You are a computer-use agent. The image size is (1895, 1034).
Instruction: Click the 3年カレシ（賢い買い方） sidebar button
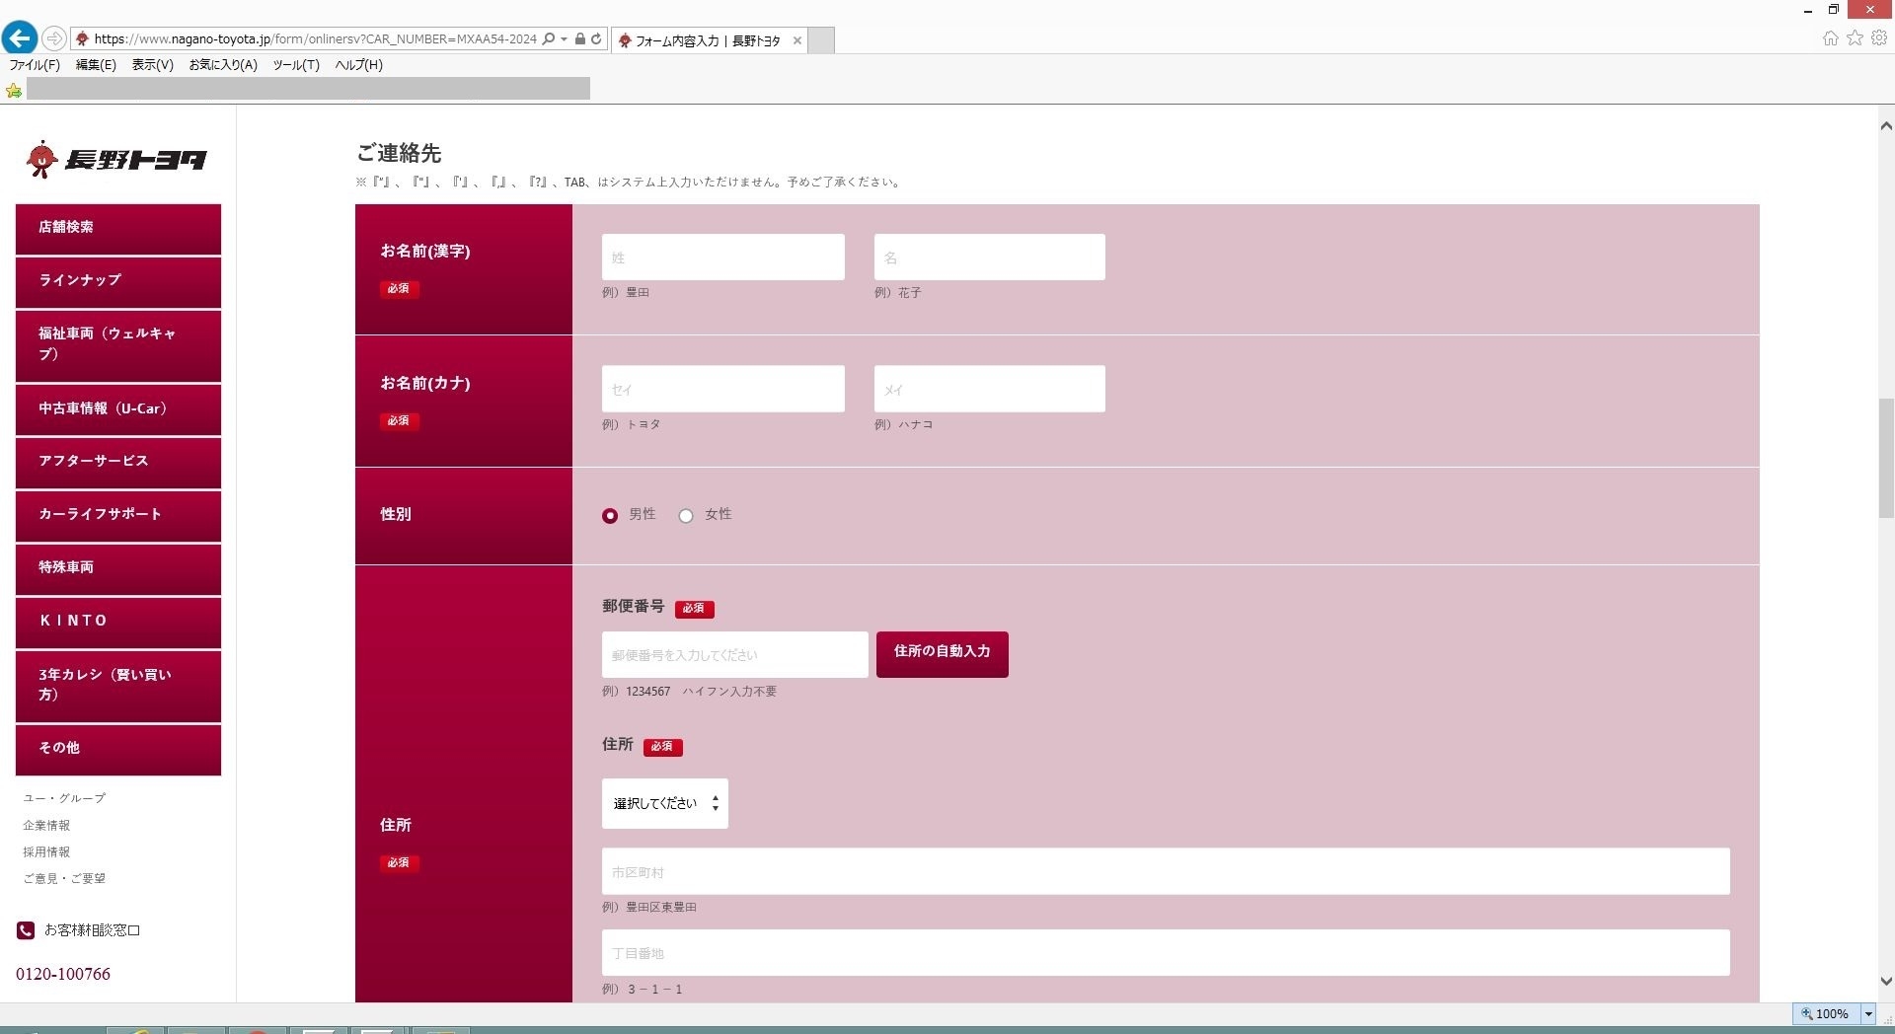point(118,686)
